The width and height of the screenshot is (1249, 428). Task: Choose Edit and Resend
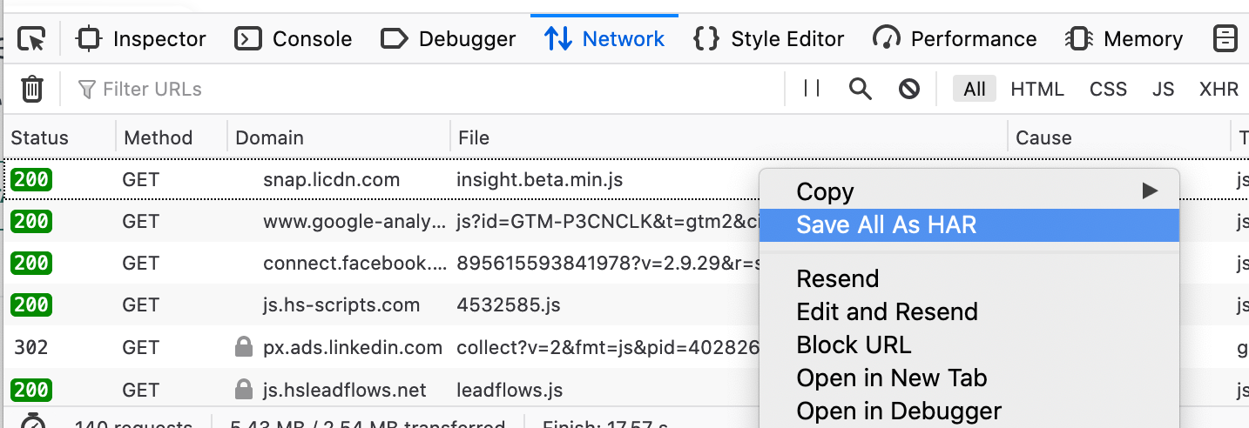pyautogui.click(x=969, y=311)
